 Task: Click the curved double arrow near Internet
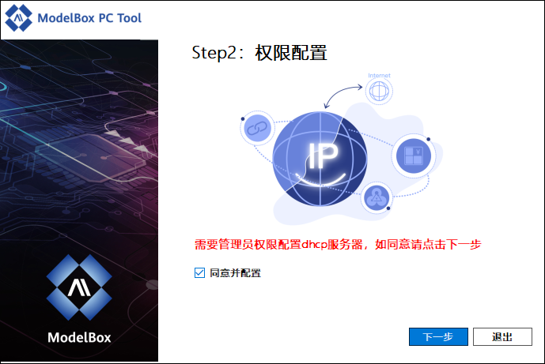pos(343,96)
